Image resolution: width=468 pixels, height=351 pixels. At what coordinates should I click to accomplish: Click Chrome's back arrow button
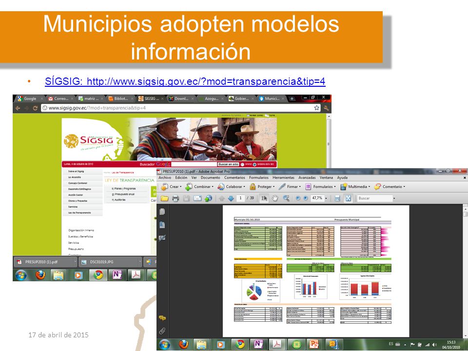pos(18,108)
